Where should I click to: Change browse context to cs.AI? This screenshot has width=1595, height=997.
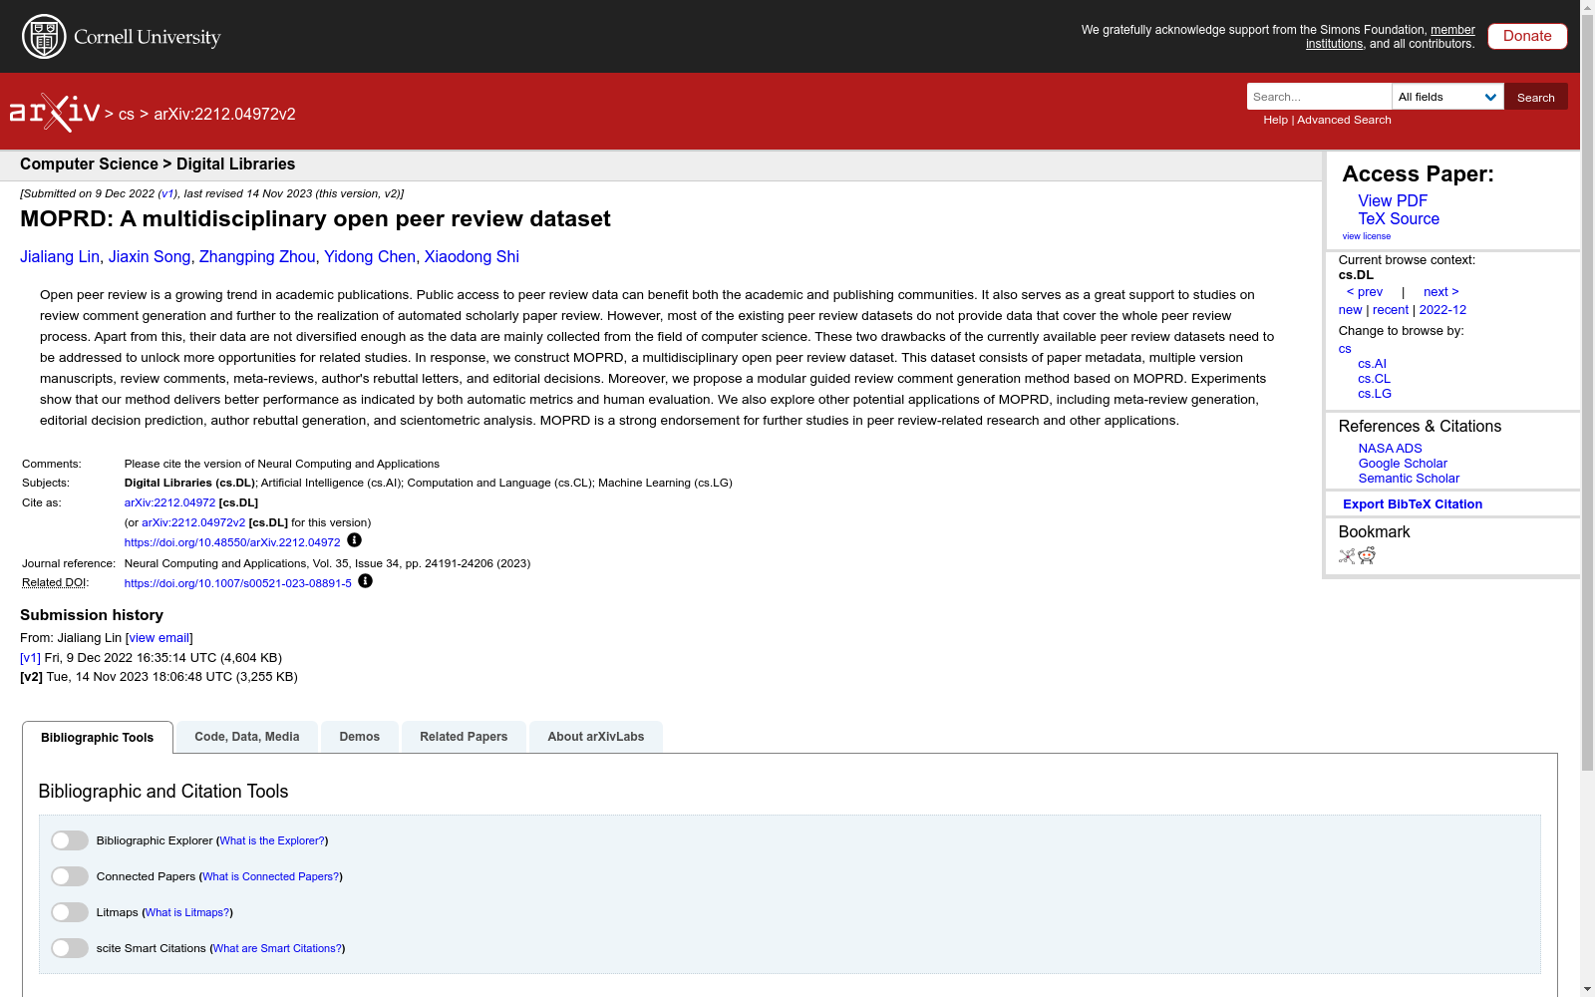point(1372,364)
